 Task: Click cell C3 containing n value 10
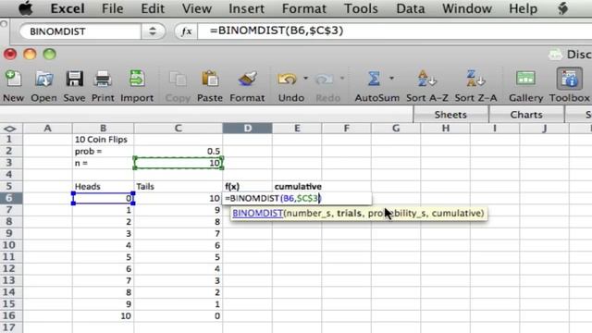pos(178,163)
